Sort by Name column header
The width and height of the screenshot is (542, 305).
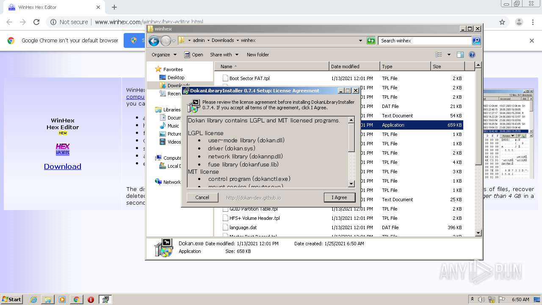pyautogui.click(x=272, y=67)
